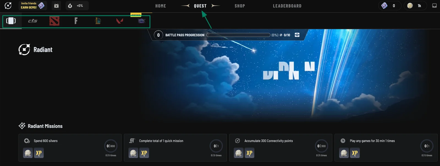
Task: Select the all-games Radiant filter icon
Action: click(x=11, y=21)
